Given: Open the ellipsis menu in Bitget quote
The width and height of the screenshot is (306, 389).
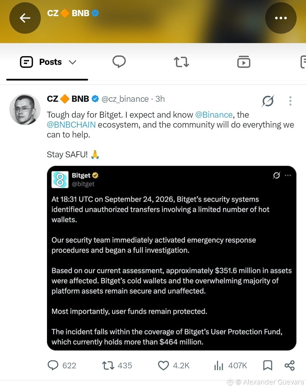Looking at the screenshot, I should 288,175.
